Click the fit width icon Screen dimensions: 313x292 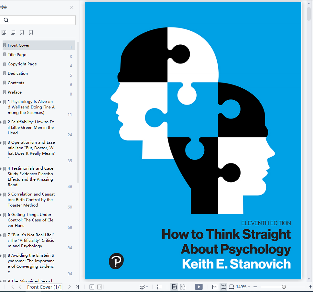(x=160, y=287)
